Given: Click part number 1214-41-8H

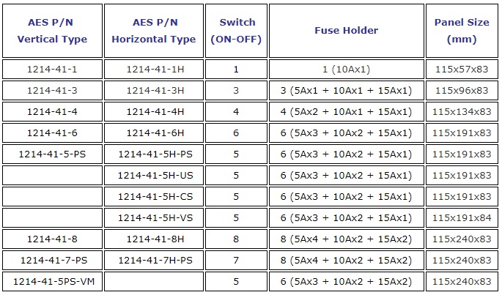Looking at the screenshot, I should [155, 239].
